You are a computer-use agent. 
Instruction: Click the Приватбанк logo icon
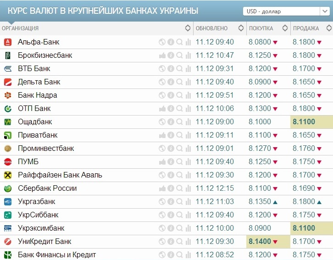tap(8, 135)
